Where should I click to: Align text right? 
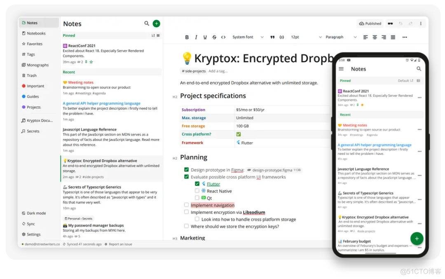tap(384, 37)
